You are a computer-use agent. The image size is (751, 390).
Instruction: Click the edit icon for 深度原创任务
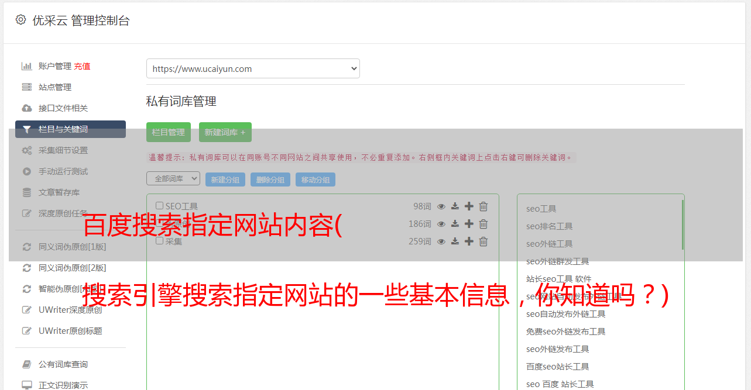[x=26, y=213]
